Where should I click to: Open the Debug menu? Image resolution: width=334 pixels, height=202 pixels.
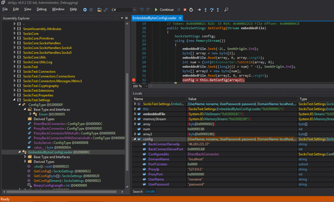(42, 9)
